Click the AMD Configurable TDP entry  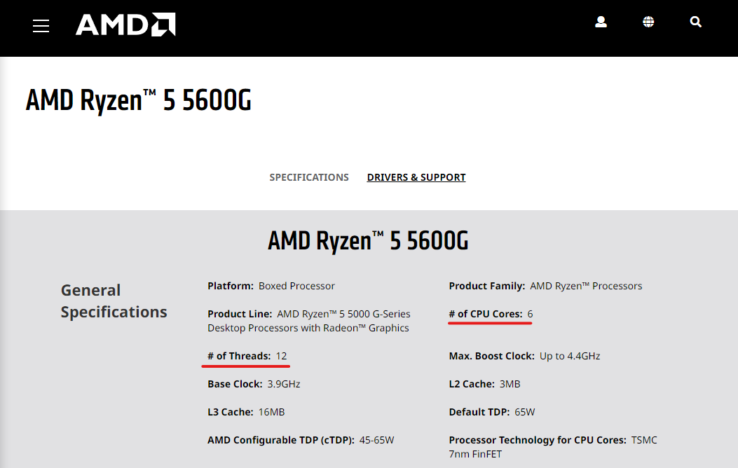pos(301,440)
